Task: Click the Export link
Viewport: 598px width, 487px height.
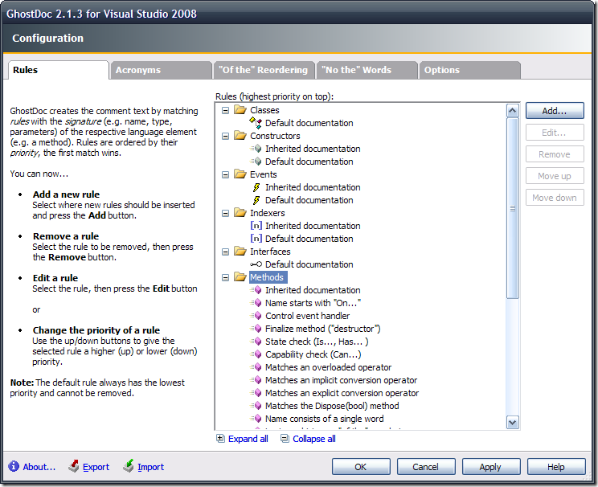Action: [96, 467]
